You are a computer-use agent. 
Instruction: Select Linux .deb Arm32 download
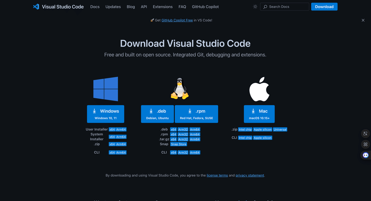[x=183, y=129]
